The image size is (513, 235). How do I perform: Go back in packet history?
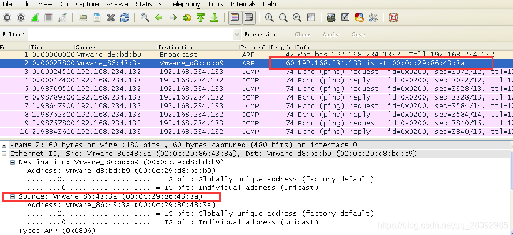[x=159, y=18]
